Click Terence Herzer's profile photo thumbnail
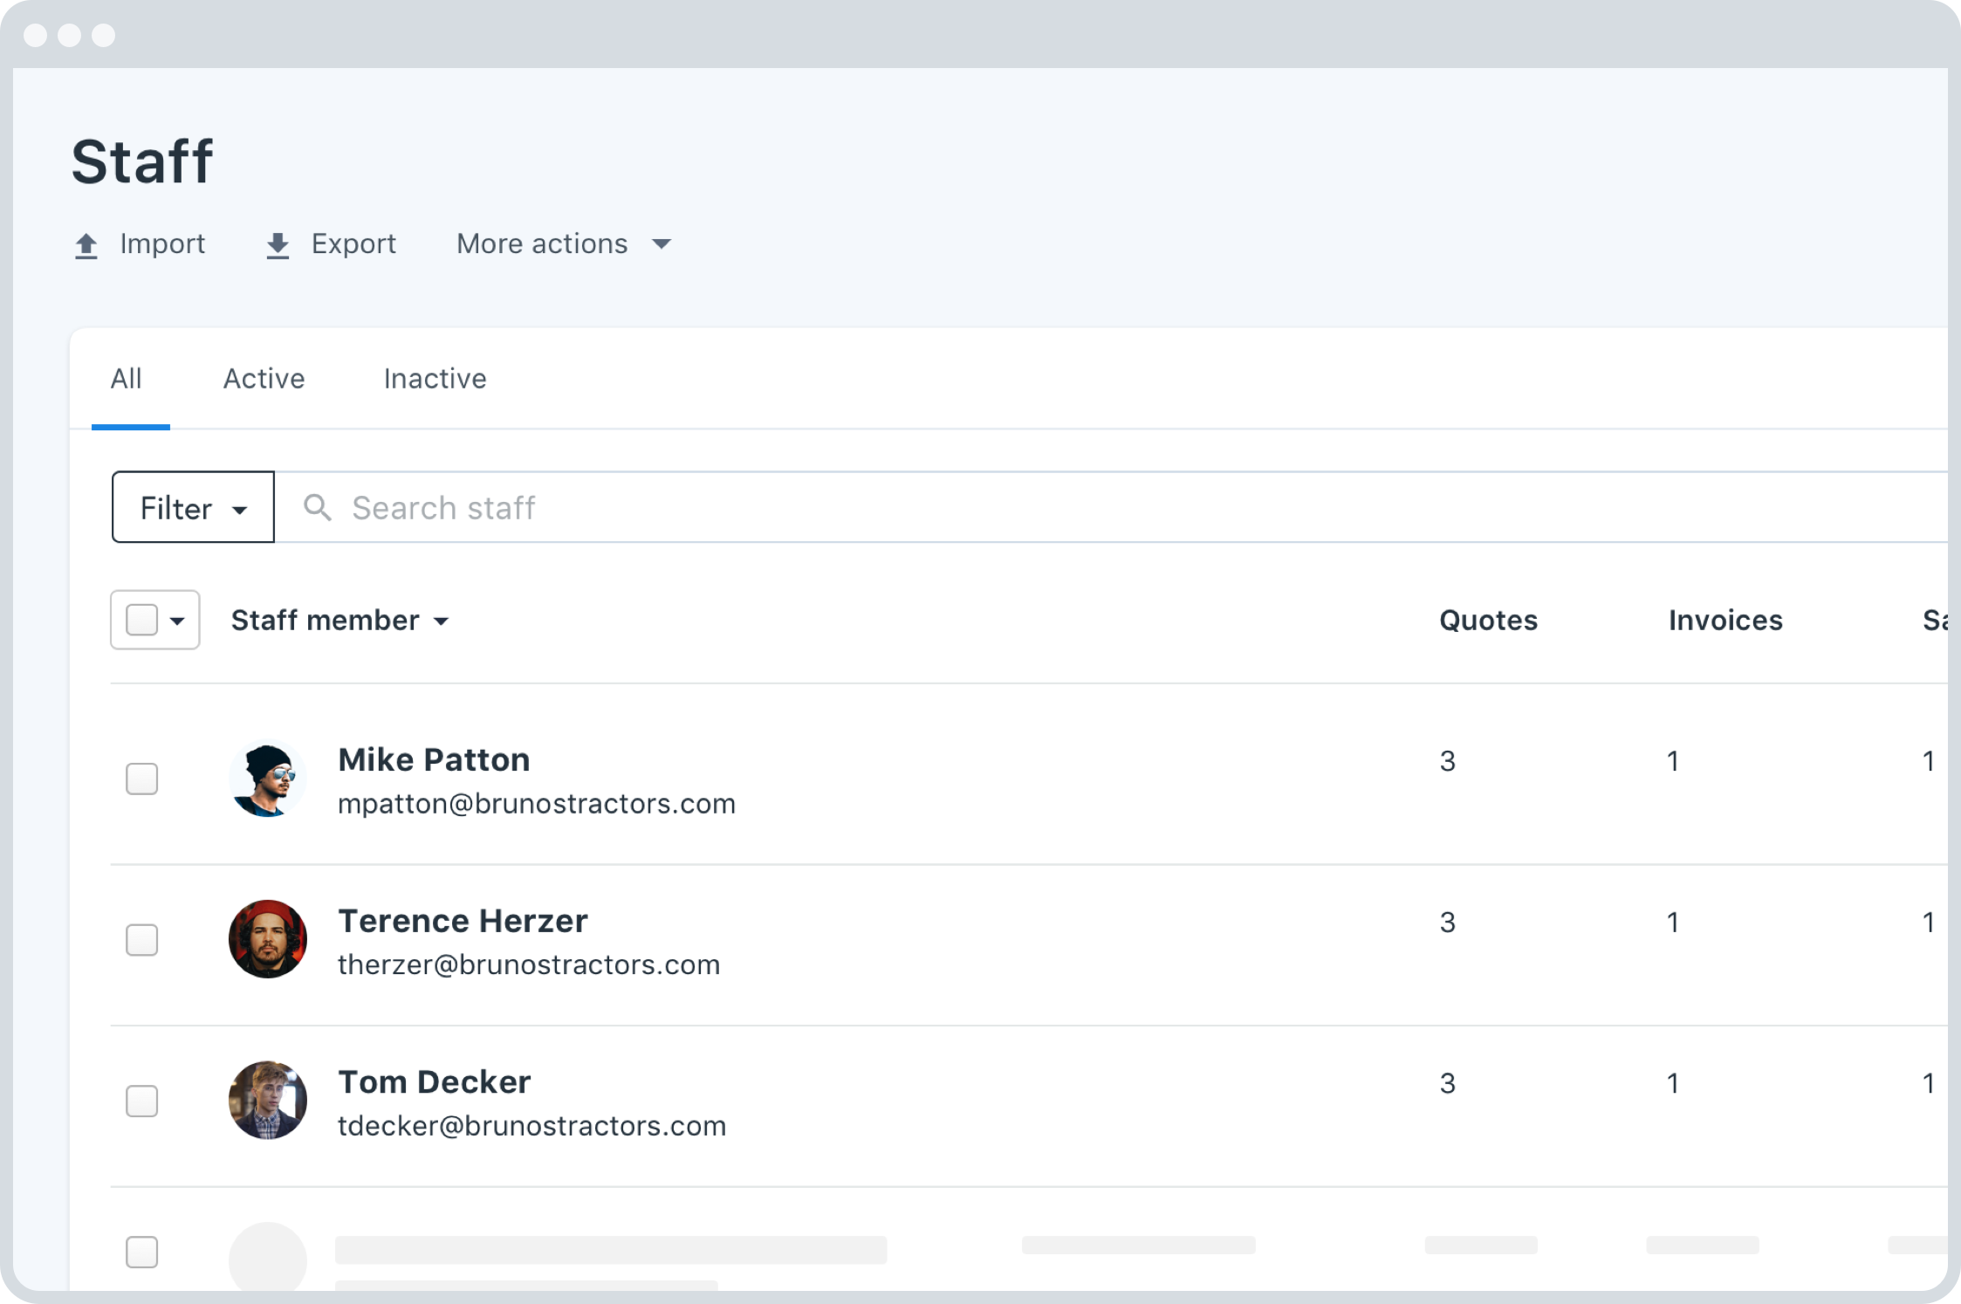Screen dimensions: 1961x1304 point(269,940)
